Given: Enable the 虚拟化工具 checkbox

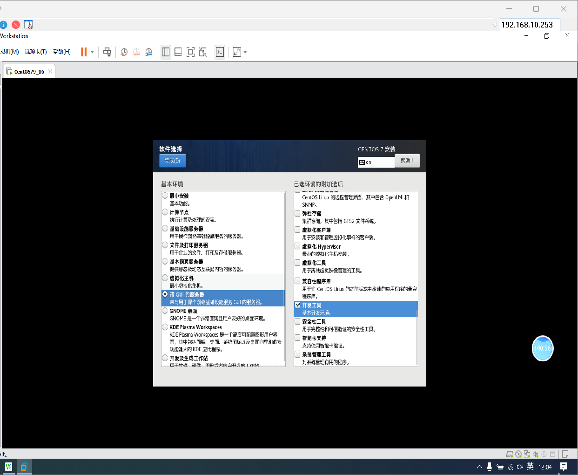Looking at the screenshot, I should pos(297,263).
